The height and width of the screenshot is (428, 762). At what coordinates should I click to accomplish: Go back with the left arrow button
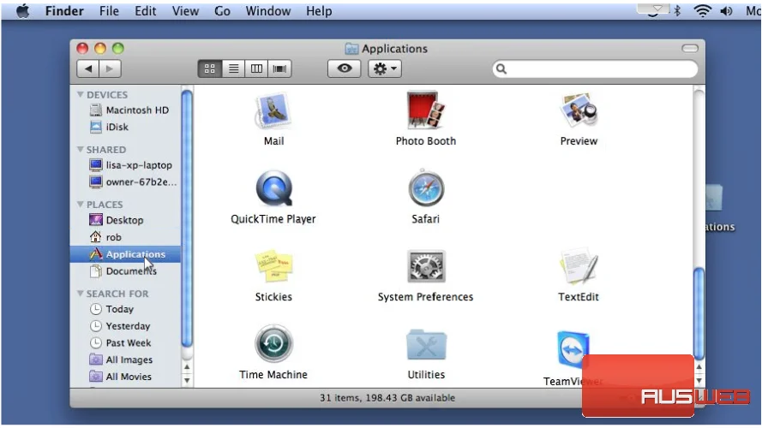88,68
